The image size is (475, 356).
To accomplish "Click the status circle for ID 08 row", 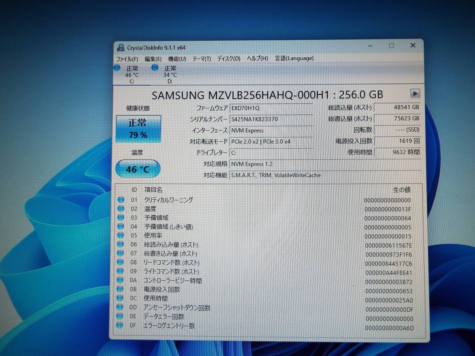I will tap(121, 262).
